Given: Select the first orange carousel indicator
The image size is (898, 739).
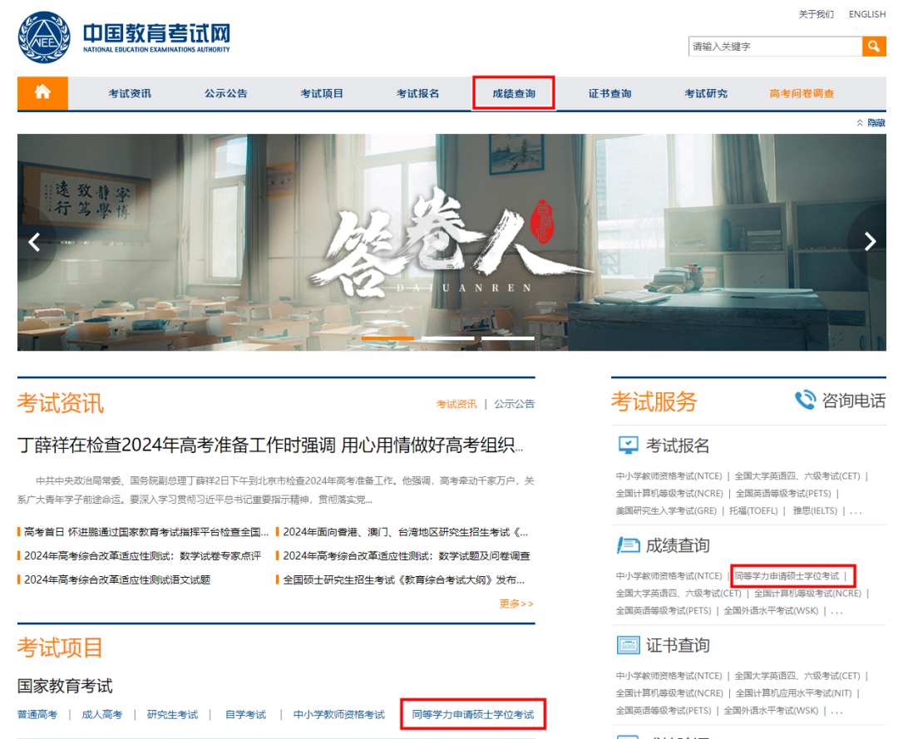Looking at the screenshot, I should point(387,339).
